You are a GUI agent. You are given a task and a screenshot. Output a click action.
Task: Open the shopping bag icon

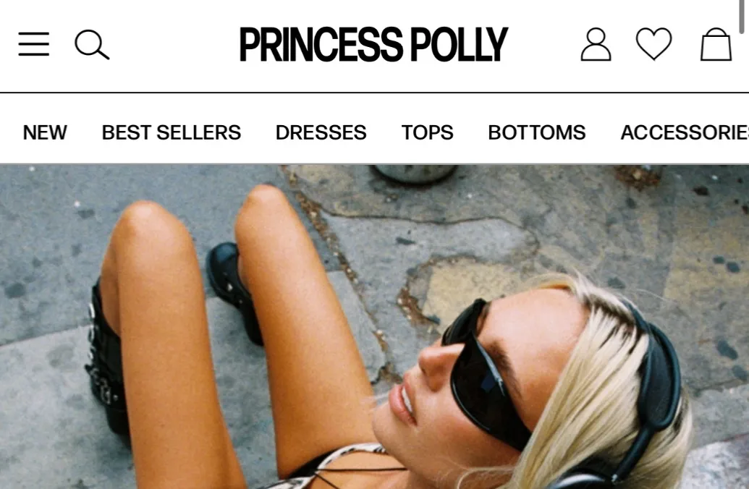click(x=716, y=44)
